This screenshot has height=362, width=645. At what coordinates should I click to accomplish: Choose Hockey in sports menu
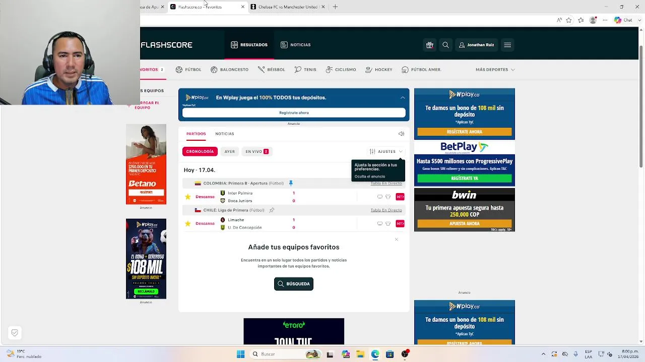pyautogui.click(x=378, y=69)
